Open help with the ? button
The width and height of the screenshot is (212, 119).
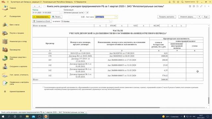[x=199, y=17]
